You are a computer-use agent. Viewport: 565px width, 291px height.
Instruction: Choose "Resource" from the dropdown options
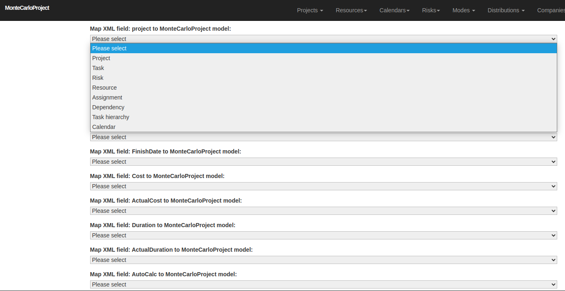pyautogui.click(x=104, y=87)
